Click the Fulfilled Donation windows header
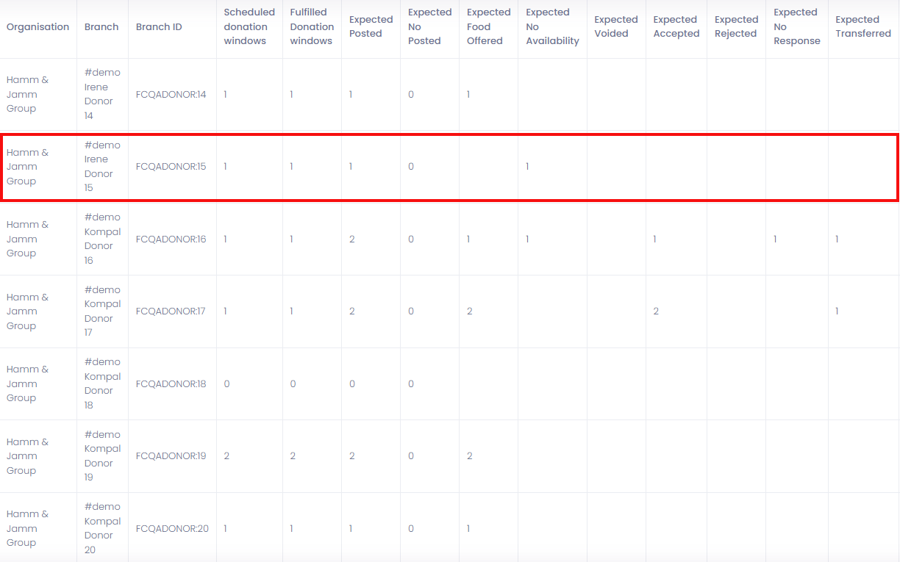The width and height of the screenshot is (900, 562). [311, 26]
